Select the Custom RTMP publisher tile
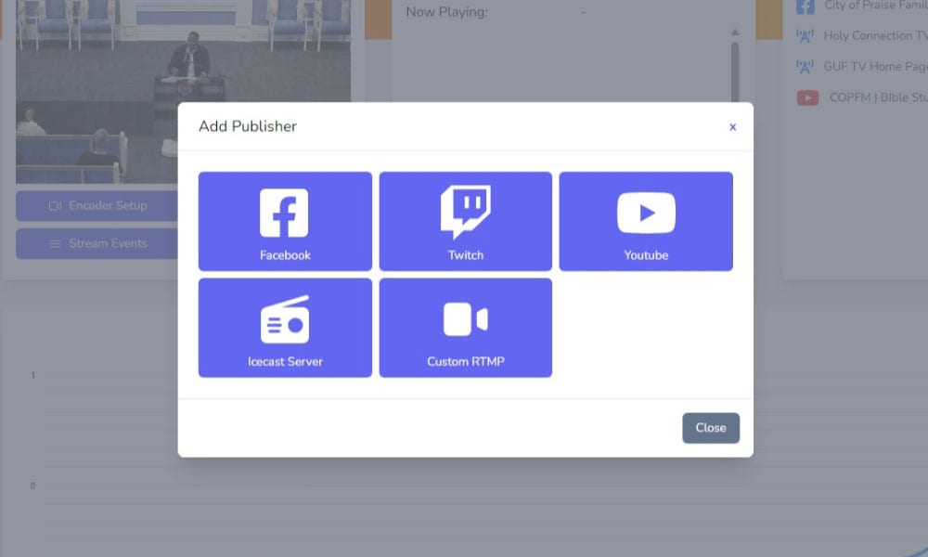The height and width of the screenshot is (557, 928). 466,328
